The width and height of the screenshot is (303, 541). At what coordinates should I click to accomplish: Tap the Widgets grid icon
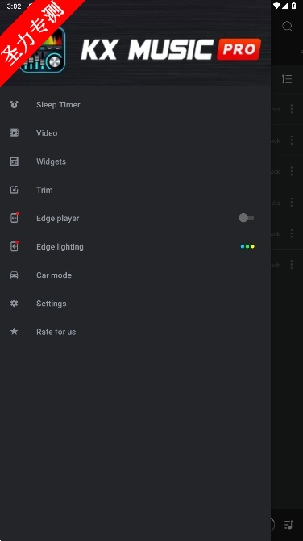[x=15, y=161]
